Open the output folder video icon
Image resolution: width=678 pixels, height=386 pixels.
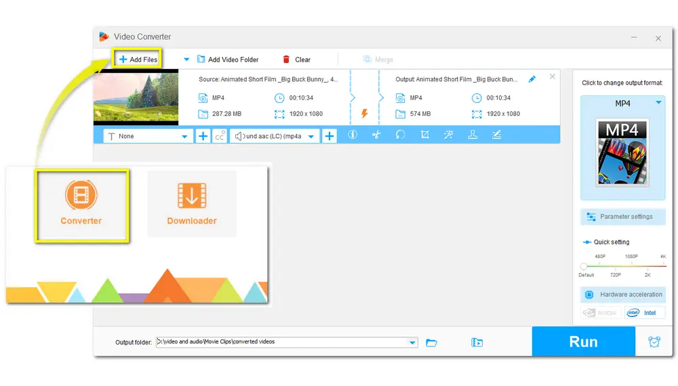point(477,343)
